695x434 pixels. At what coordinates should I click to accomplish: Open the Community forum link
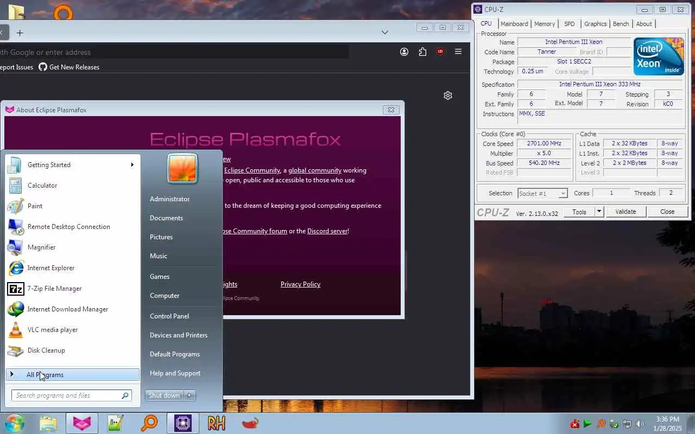tap(255, 231)
